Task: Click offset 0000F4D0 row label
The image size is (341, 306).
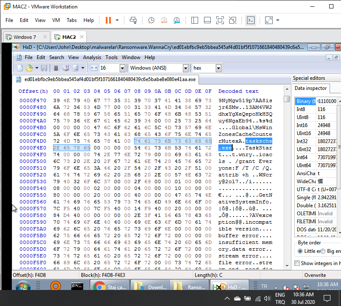Action: [33, 141]
